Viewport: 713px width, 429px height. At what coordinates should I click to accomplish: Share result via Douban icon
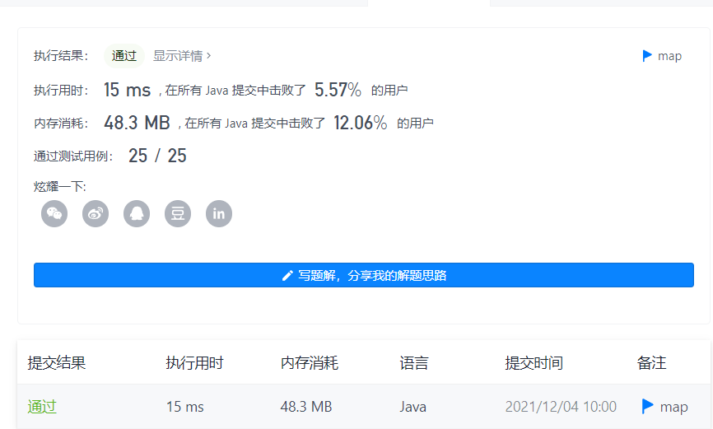coord(178,213)
